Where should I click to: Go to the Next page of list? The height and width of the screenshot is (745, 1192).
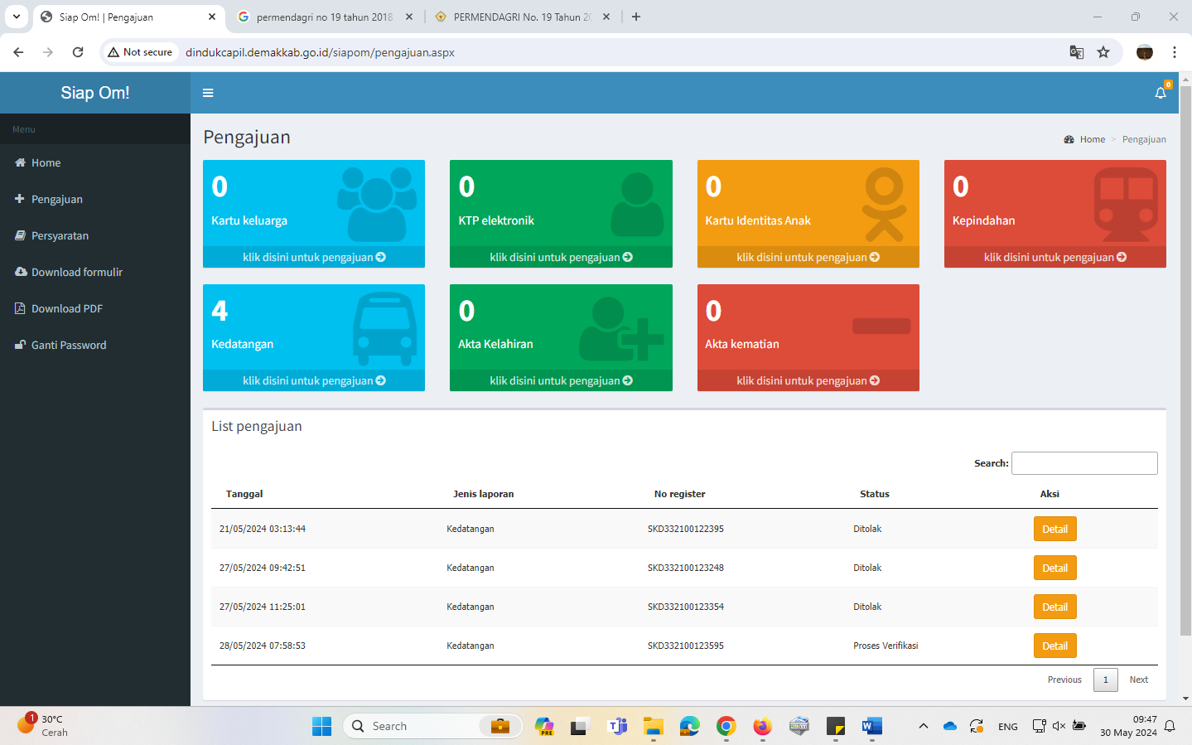click(1138, 680)
